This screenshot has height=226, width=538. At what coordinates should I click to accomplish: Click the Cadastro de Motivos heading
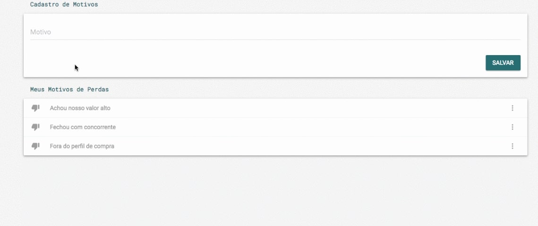point(64,4)
